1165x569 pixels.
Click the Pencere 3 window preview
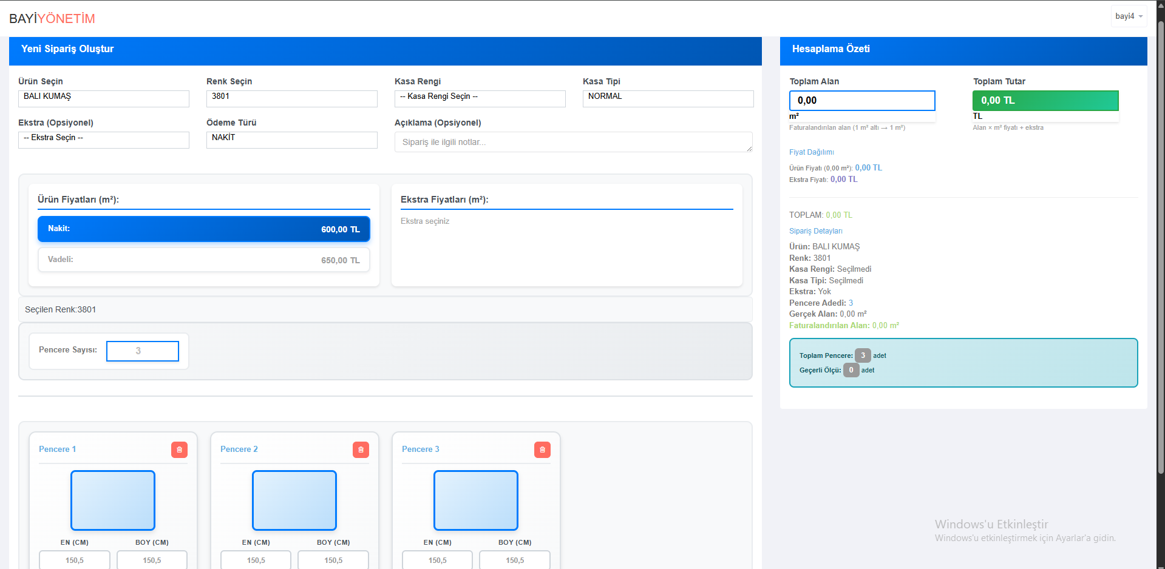point(476,500)
